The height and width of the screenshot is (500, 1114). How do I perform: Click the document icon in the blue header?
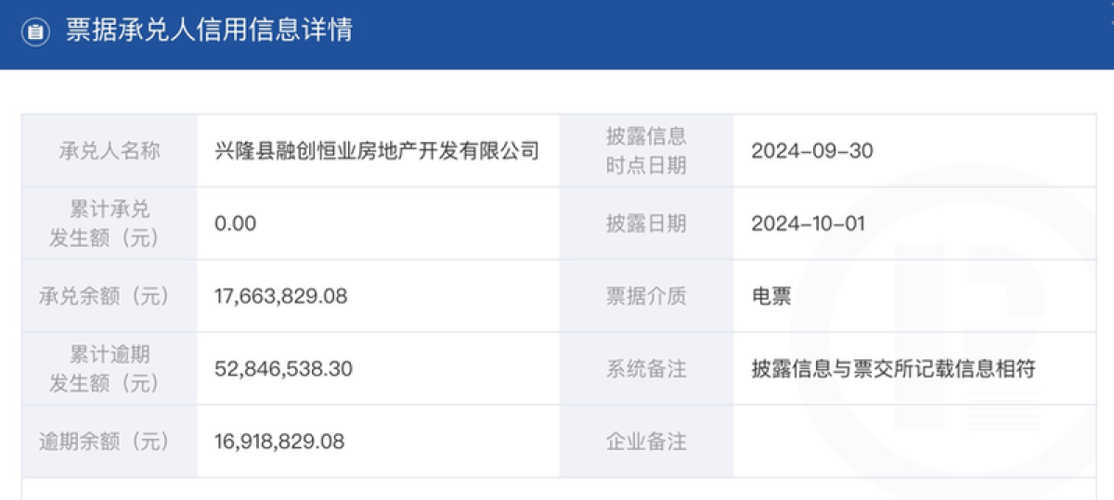[34, 32]
